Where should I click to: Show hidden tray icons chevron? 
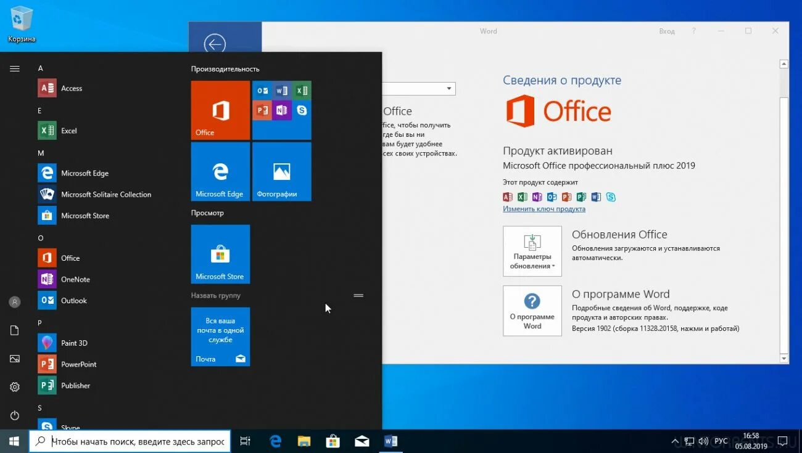[676, 441]
